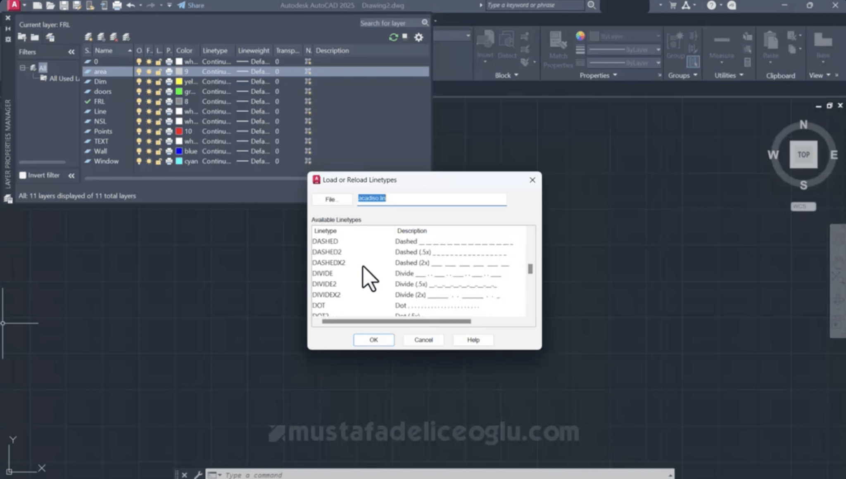
Task: Click the AutoCAD application menu logo
Action: pos(14,5)
